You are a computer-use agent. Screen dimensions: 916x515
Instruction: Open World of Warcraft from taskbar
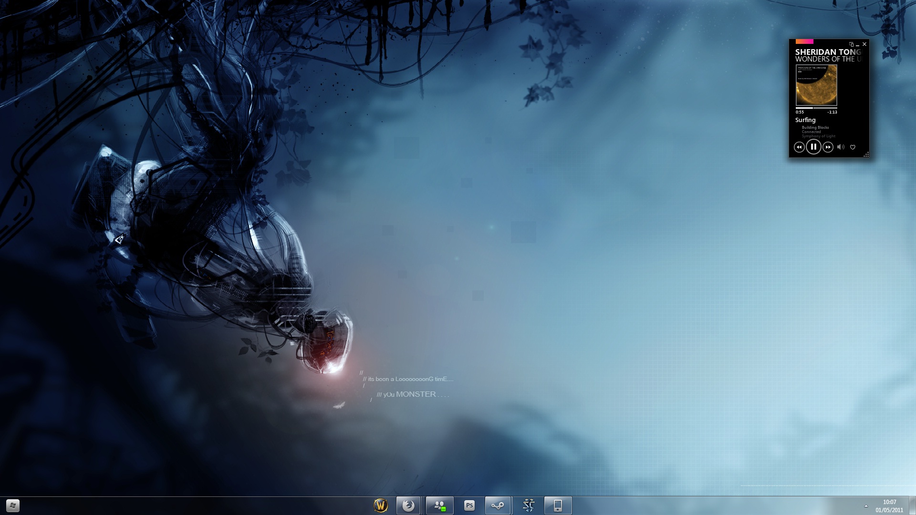pos(381,505)
